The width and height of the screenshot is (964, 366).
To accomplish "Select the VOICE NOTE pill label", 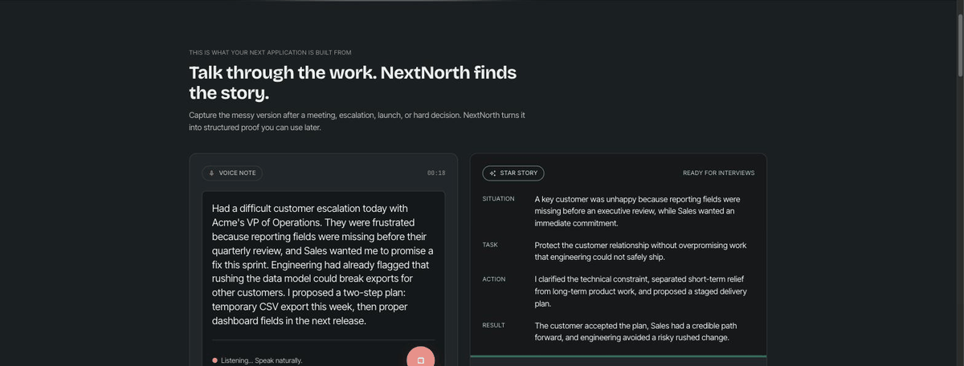I will tap(232, 173).
